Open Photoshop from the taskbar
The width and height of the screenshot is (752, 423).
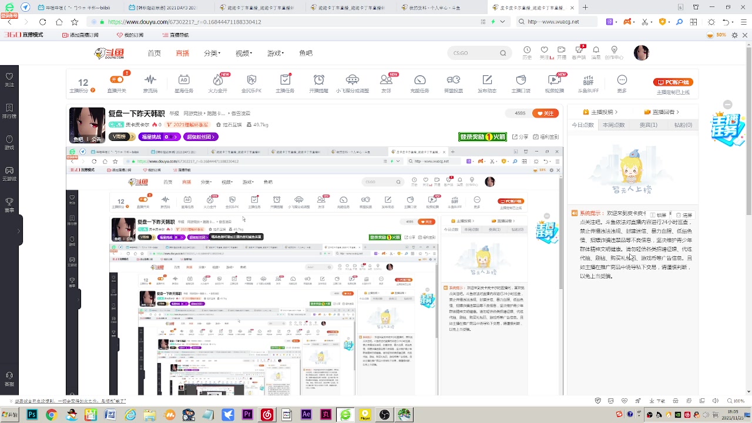pos(32,415)
